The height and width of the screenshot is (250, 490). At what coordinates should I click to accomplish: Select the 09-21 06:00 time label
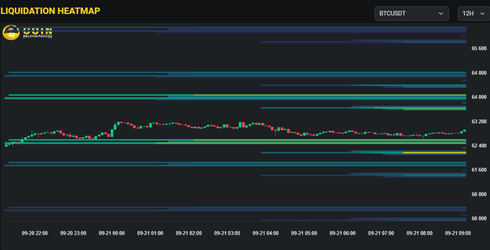coord(342,233)
